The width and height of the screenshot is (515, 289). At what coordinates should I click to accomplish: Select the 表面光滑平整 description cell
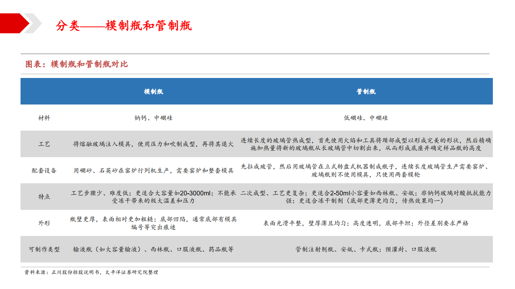pyautogui.click(x=368, y=223)
